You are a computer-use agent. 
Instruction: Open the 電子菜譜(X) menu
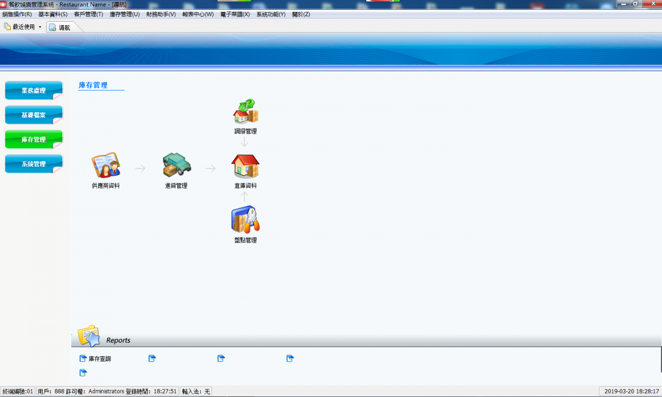(235, 14)
